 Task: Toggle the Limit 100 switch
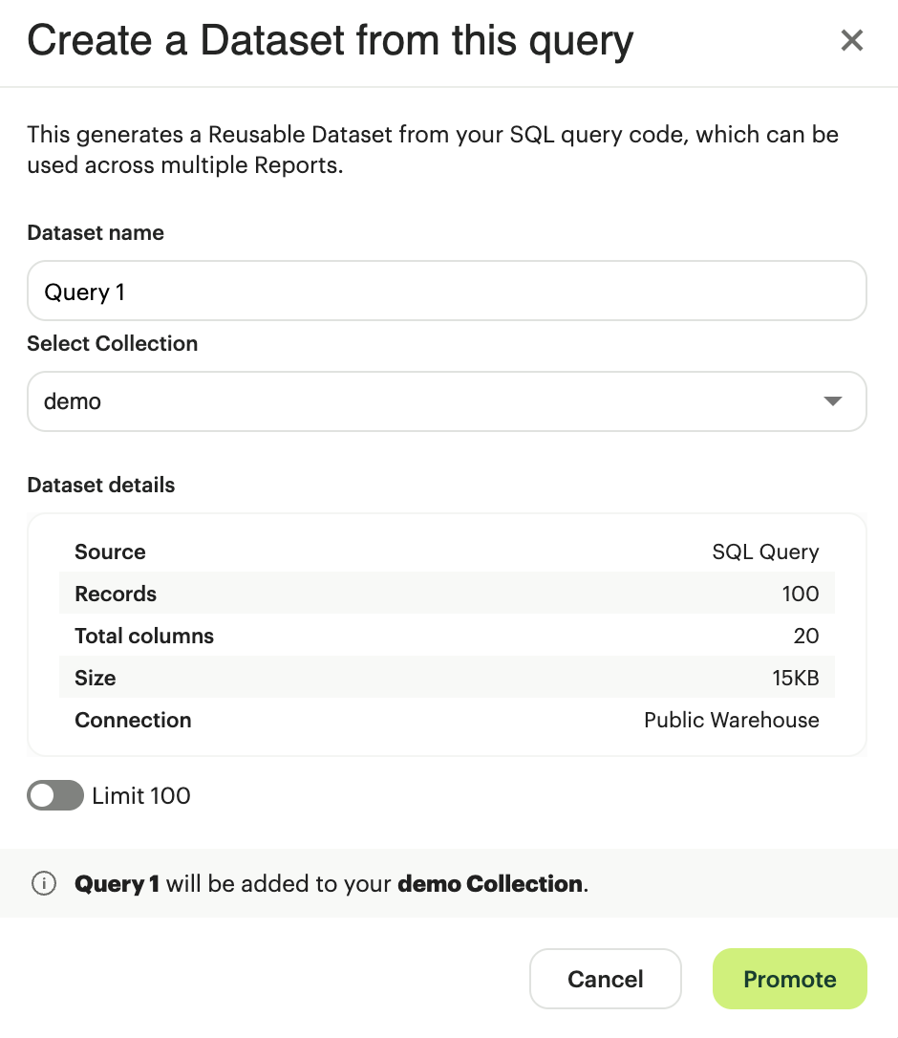[55, 795]
